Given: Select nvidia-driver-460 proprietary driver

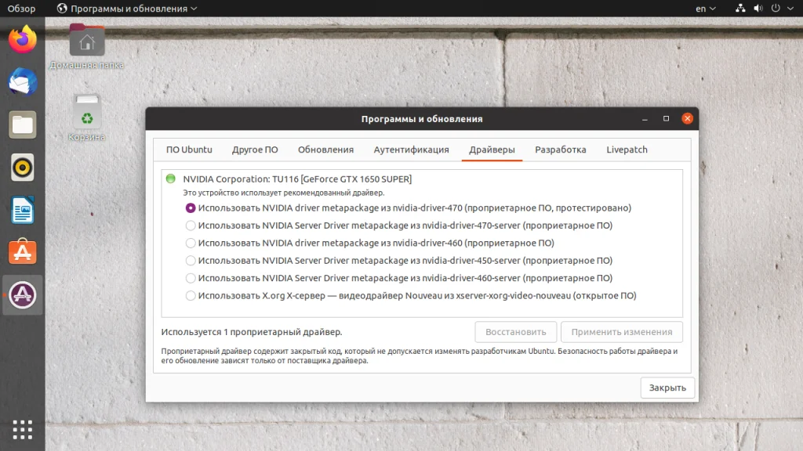Looking at the screenshot, I should (x=190, y=244).
